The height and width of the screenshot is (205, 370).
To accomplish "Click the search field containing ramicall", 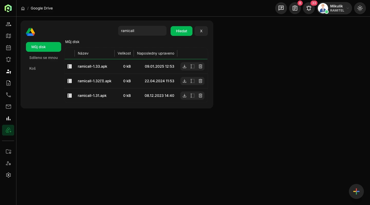I will [x=142, y=31].
